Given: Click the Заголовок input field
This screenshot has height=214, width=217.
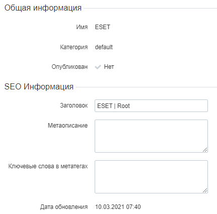Looking at the screenshot, I should [151, 105].
